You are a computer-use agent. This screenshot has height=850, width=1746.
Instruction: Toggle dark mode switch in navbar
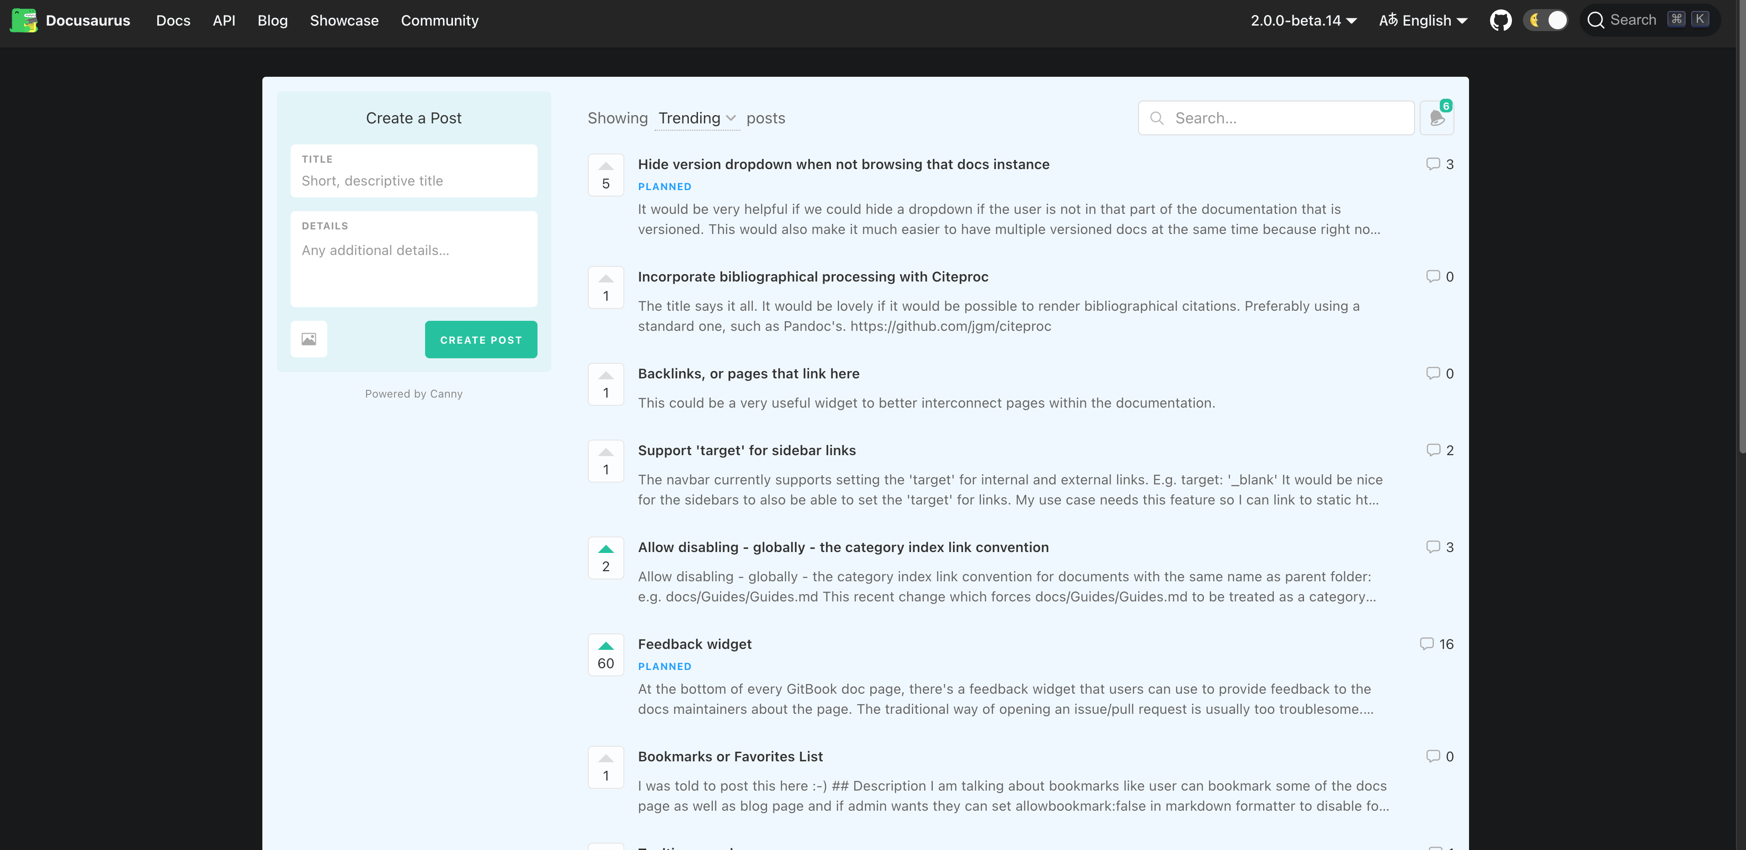1545,20
